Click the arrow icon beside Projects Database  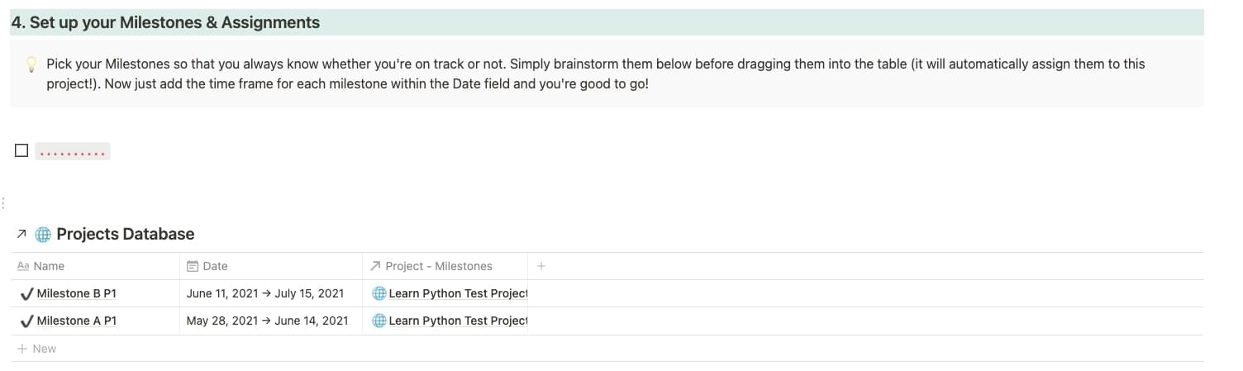tap(21, 235)
